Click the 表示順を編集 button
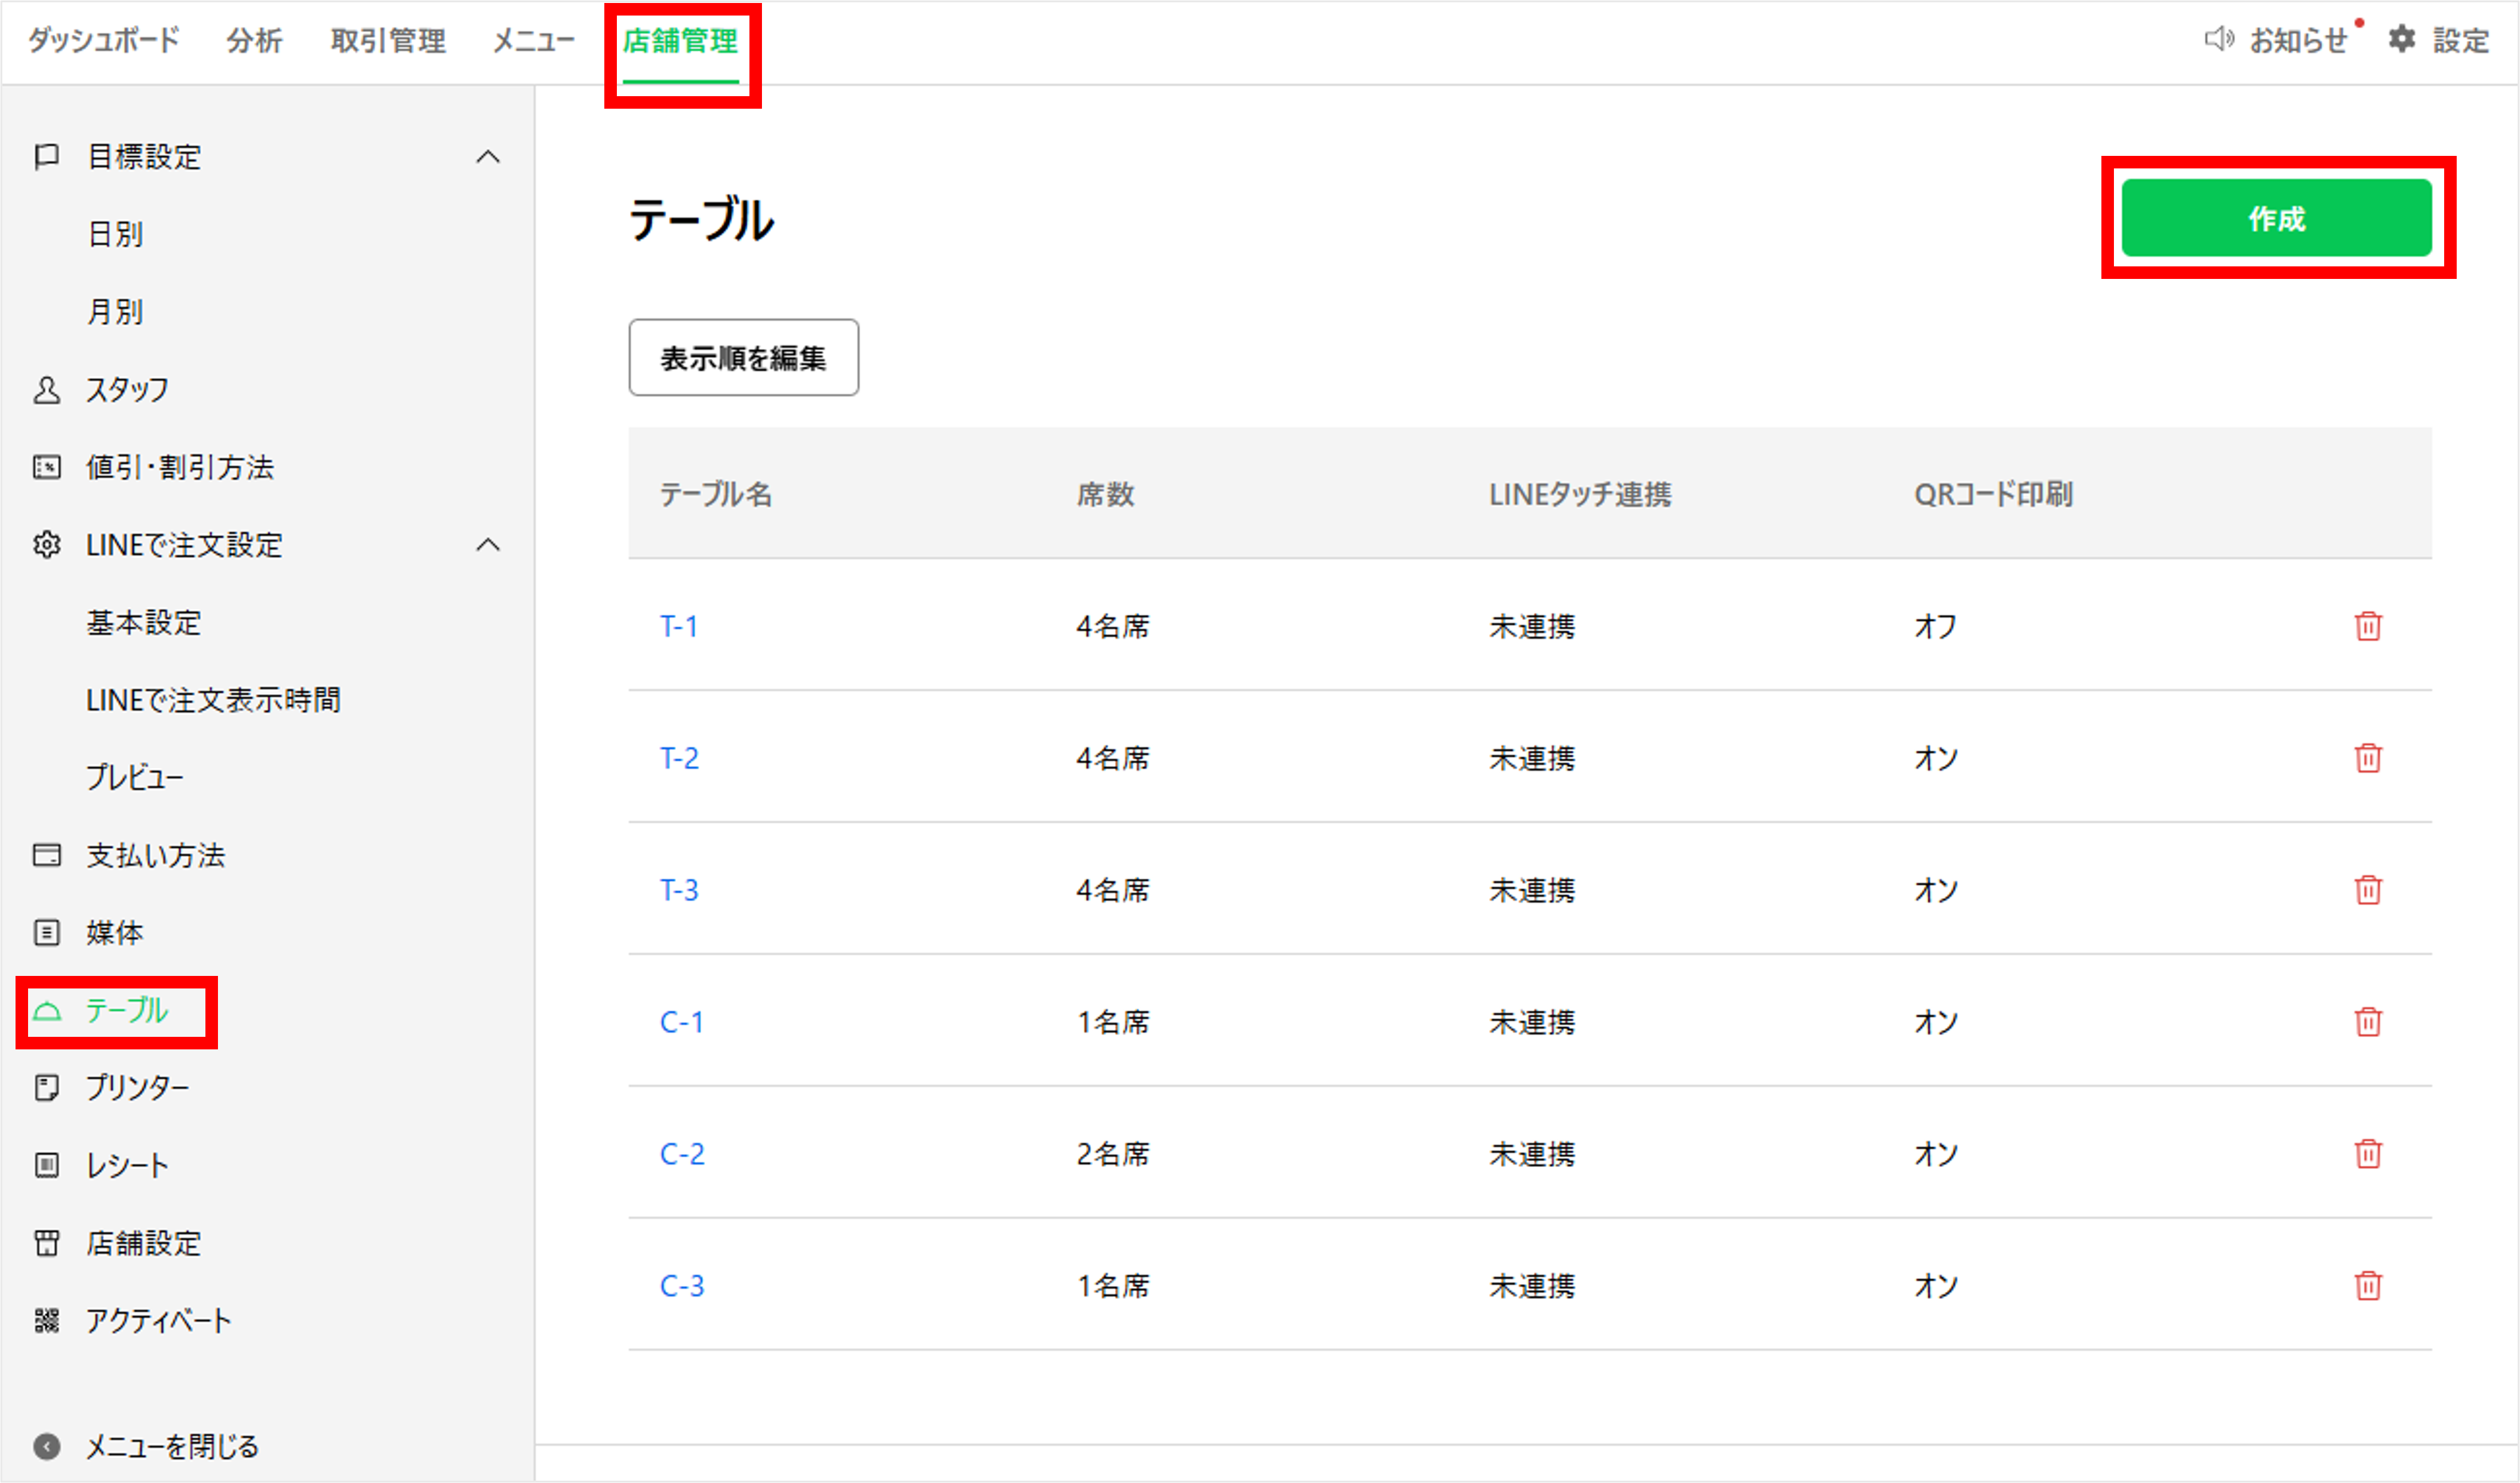Screen dimensions: 2520x1483 pyautogui.click(x=743, y=358)
